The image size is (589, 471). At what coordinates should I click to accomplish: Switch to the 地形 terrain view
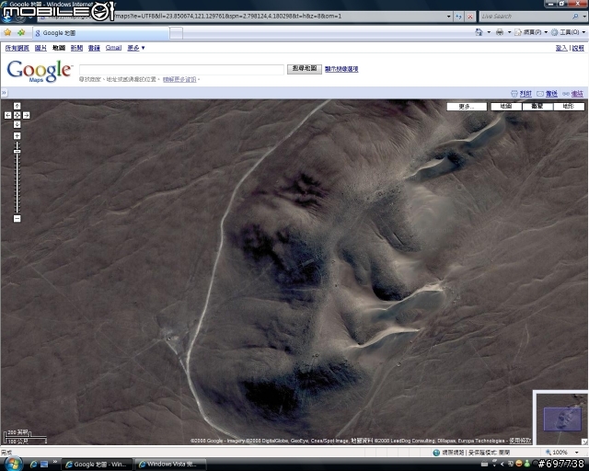click(569, 107)
